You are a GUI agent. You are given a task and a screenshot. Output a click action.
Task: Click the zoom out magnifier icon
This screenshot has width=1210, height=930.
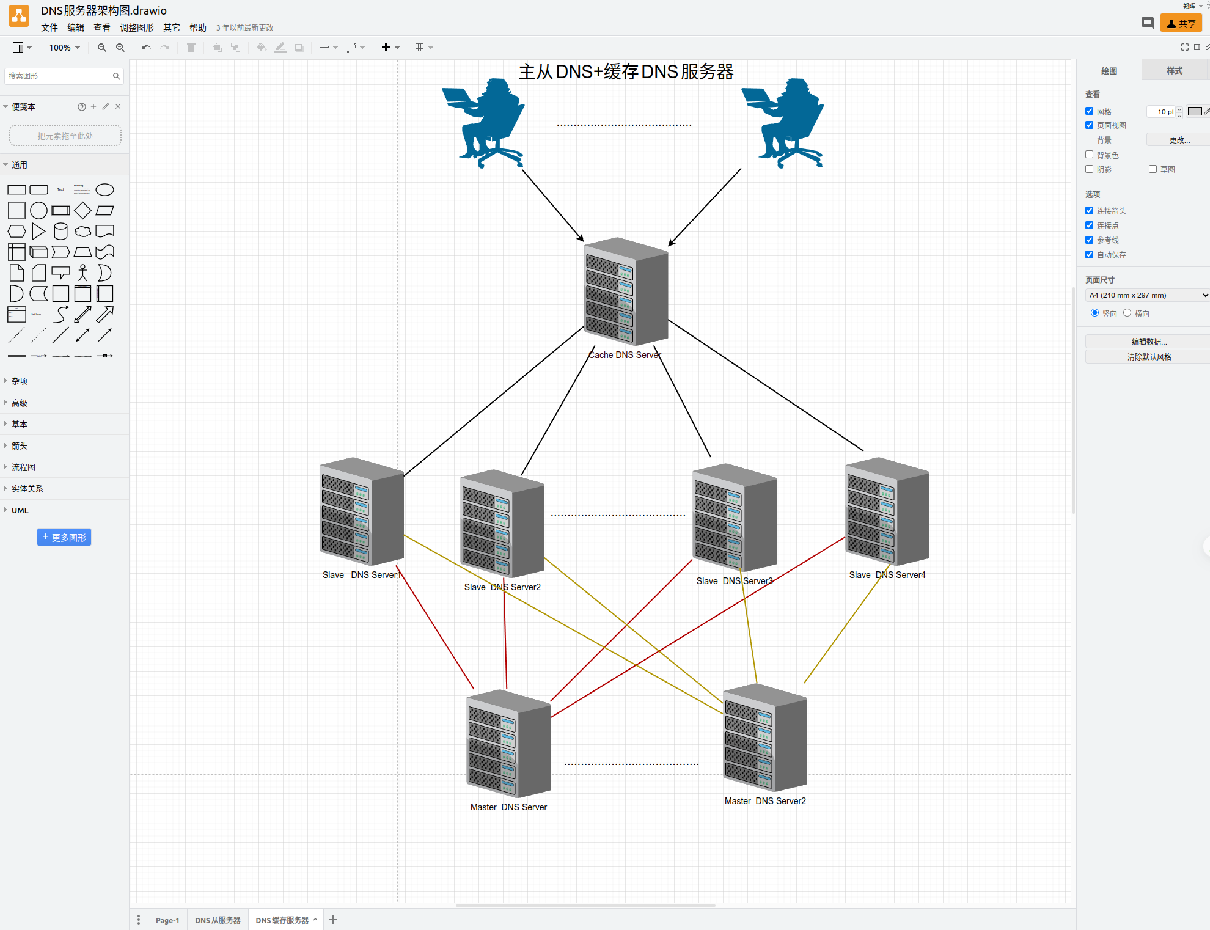[x=120, y=48]
